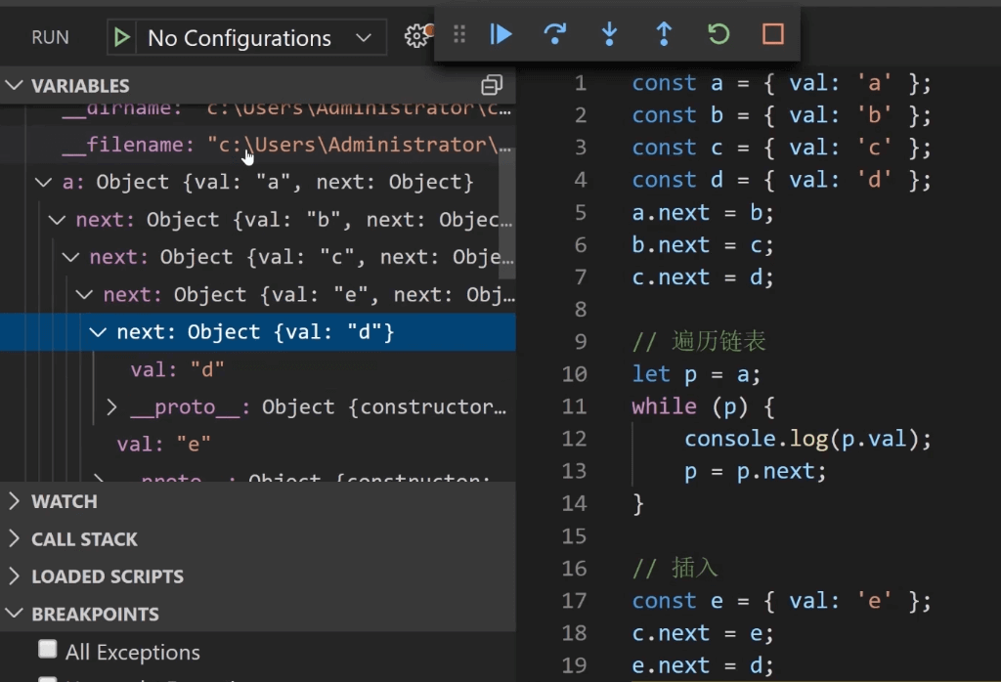
Task: Click the RUN panel title
Action: pos(50,38)
